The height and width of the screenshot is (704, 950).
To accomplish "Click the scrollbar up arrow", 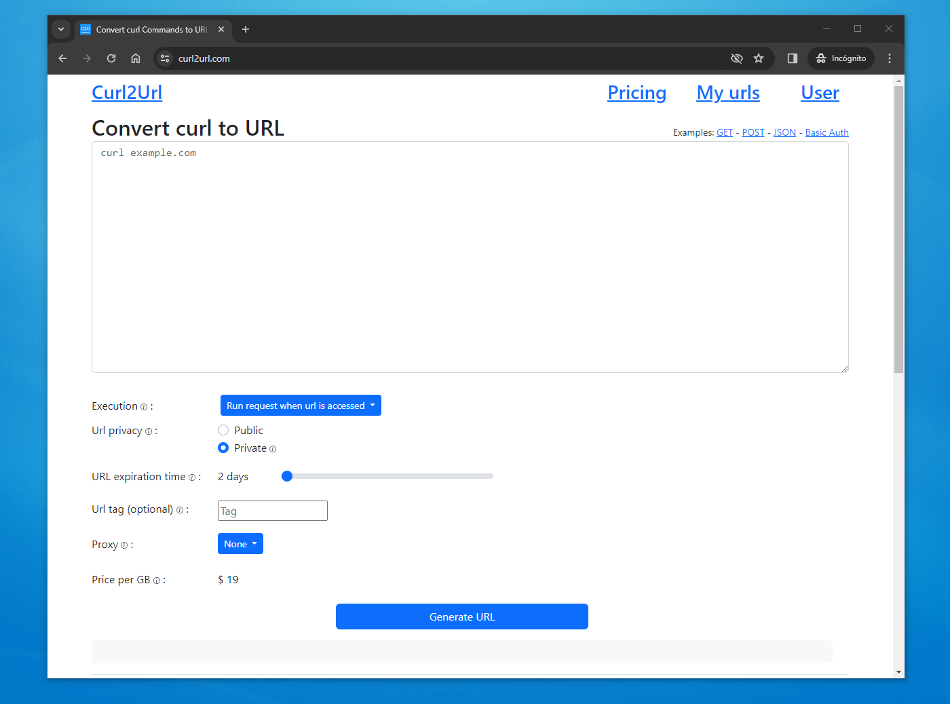I will 898,80.
